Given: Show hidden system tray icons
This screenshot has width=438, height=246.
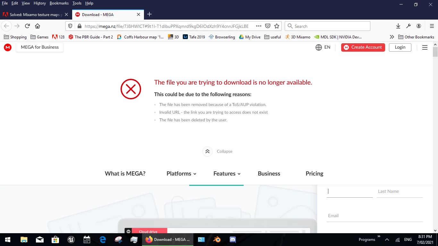Looking at the screenshot, I should 387,240.
